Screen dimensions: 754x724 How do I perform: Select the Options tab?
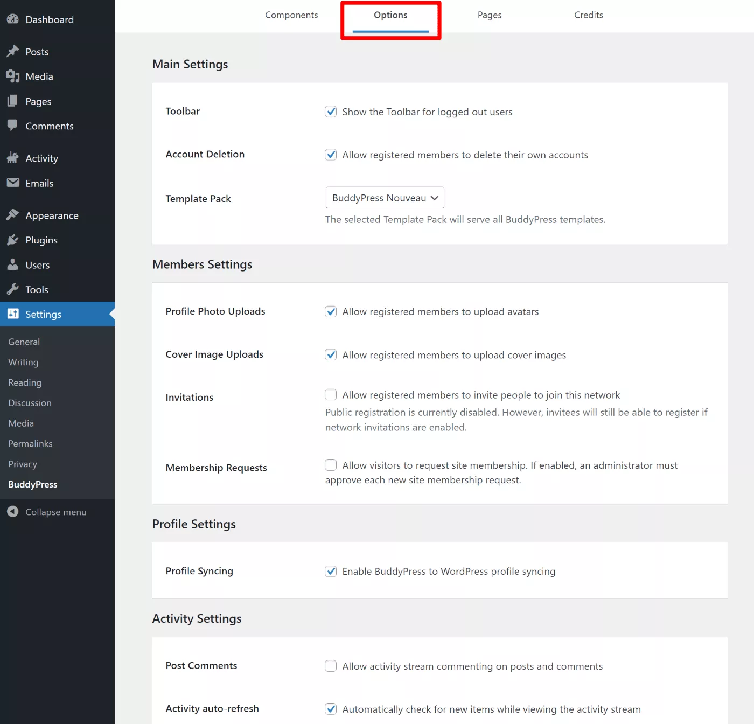pyautogui.click(x=390, y=15)
